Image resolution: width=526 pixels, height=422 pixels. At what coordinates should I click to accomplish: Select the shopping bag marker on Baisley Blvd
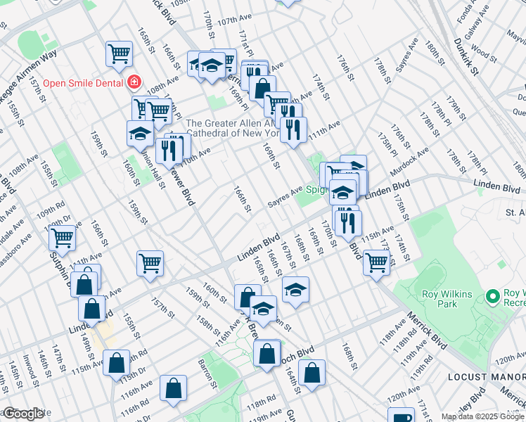(267, 354)
